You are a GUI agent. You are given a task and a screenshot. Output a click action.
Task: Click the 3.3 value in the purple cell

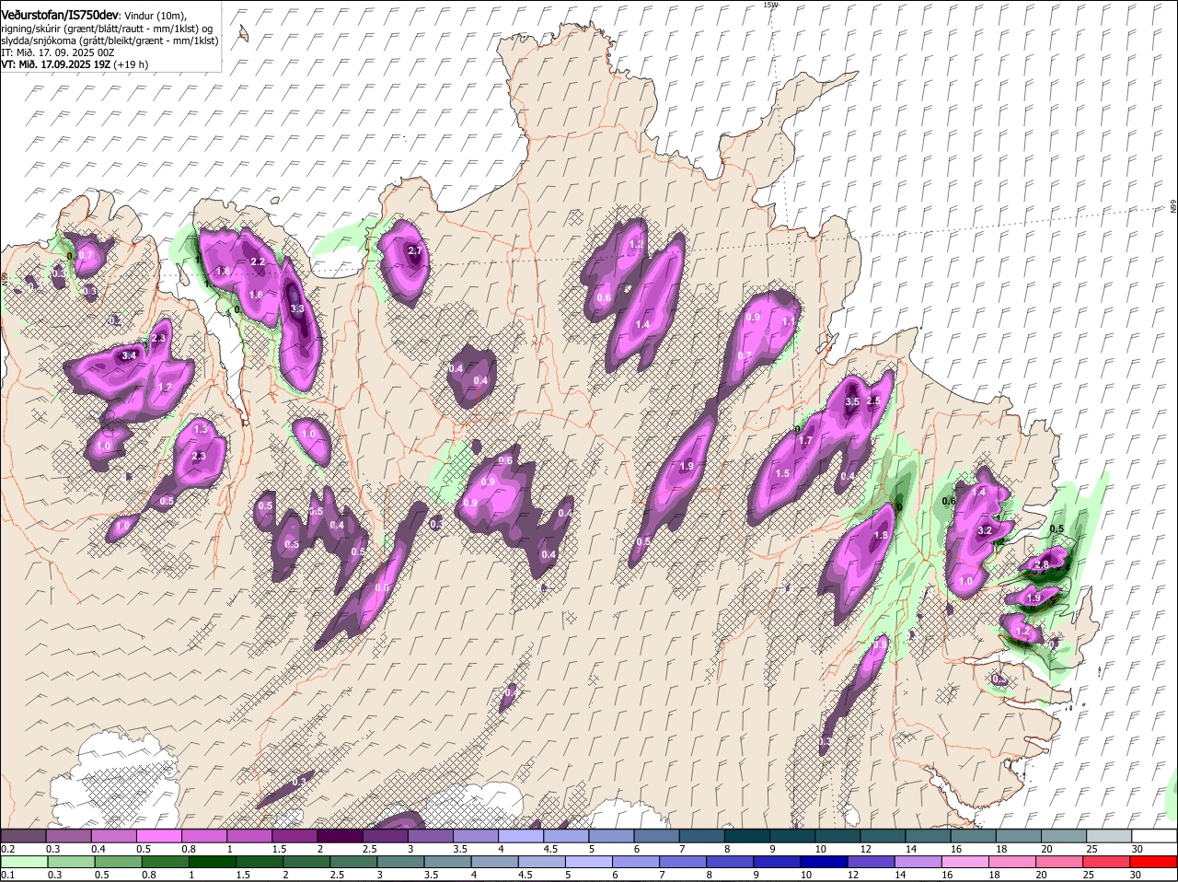tap(296, 309)
